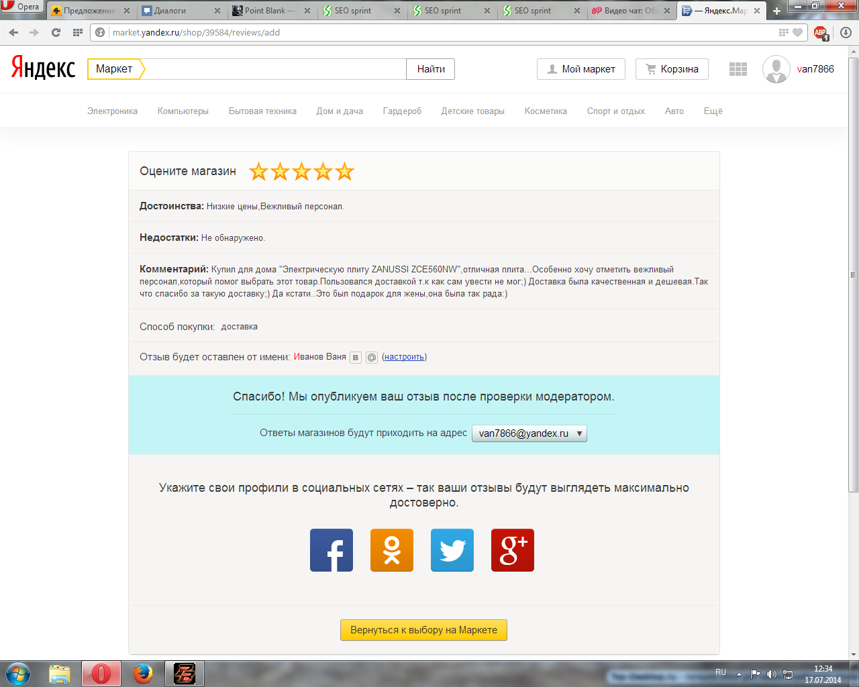Click the van7866 user avatar
Screen dimensions: 859x687
pyautogui.click(x=776, y=69)
